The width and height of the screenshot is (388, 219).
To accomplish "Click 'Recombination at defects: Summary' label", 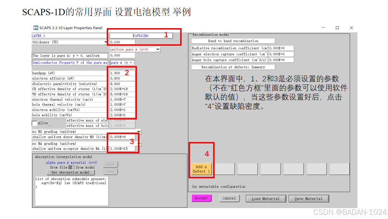I will tap(233, 67).
